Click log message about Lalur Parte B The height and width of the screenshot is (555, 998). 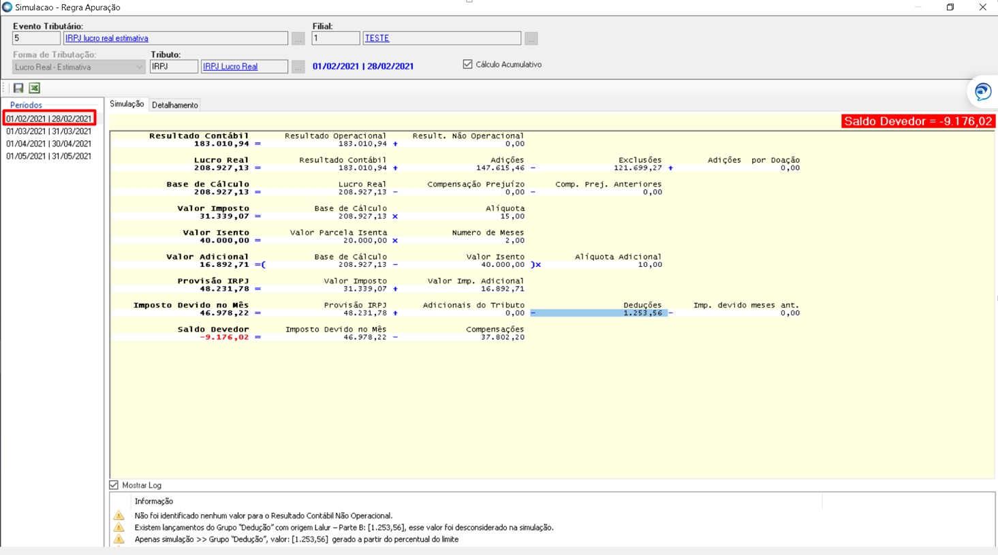tap(344, 527)
